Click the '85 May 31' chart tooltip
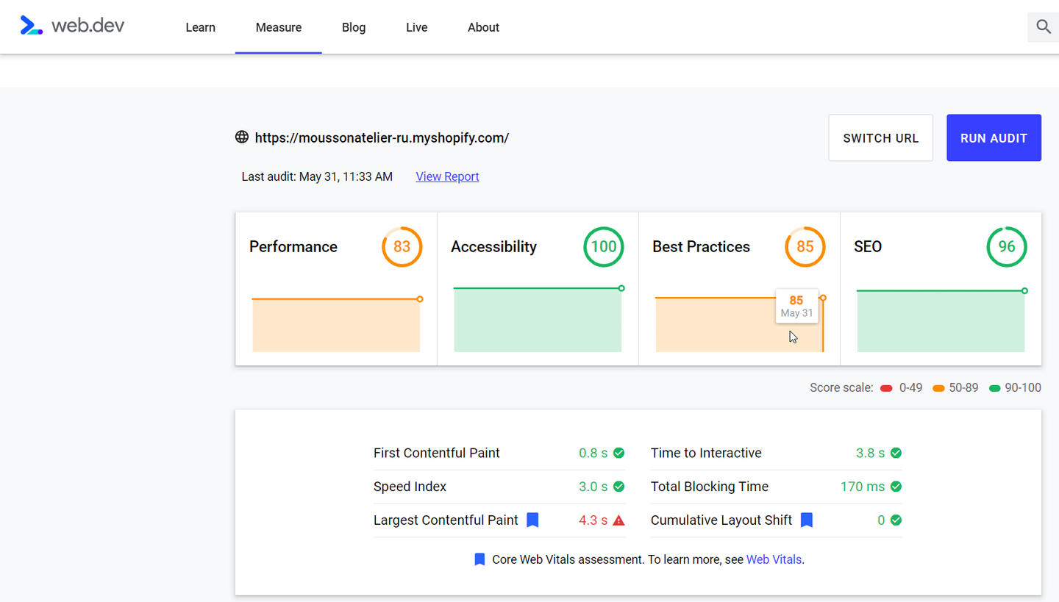 [796, 306]
